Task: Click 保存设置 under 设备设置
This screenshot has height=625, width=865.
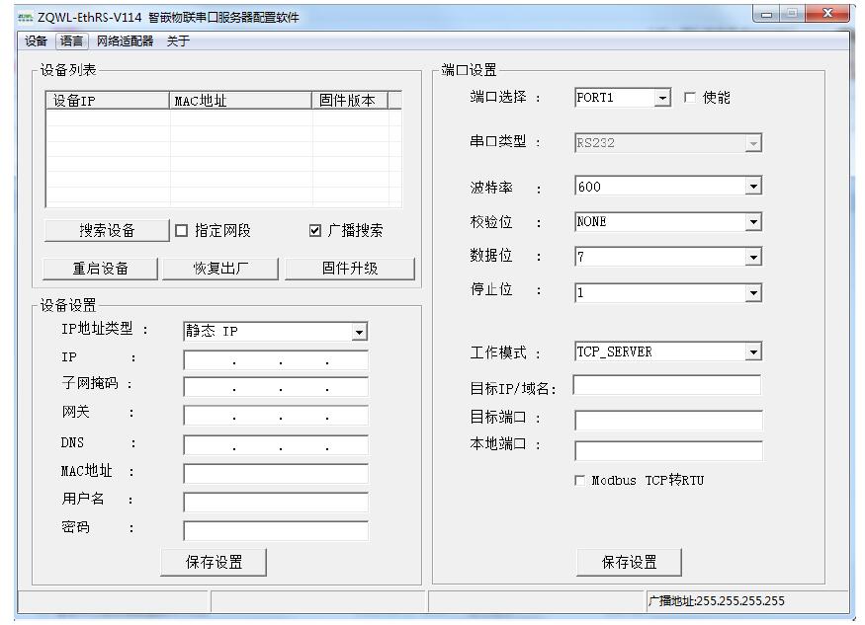Action: [x=214, y=562]
